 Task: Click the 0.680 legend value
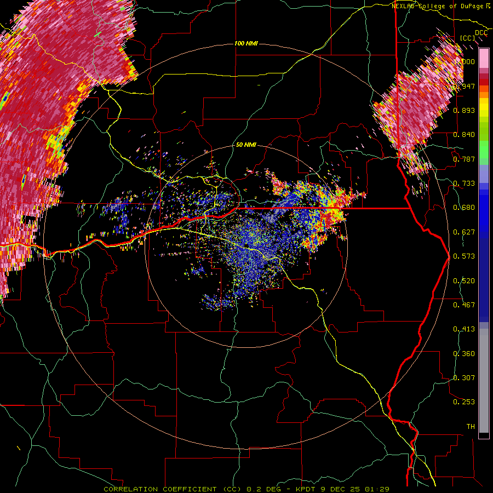coord(464,208)
